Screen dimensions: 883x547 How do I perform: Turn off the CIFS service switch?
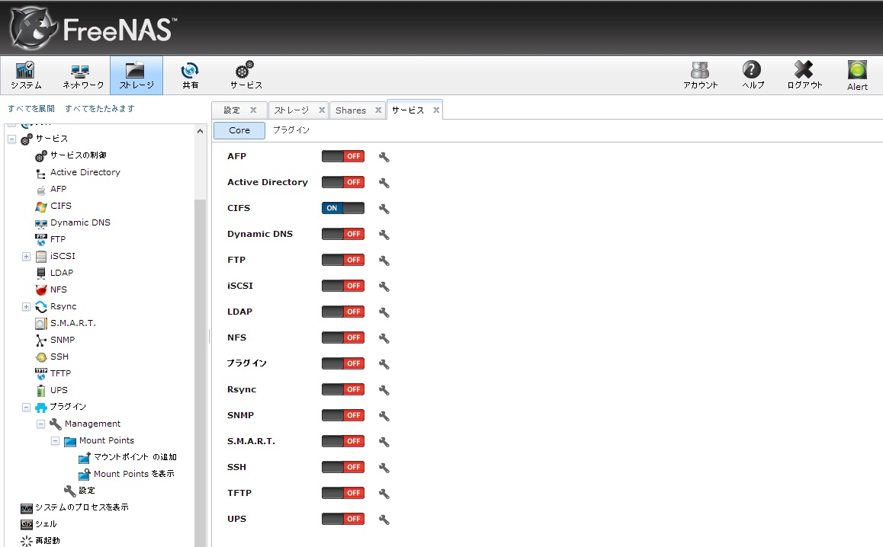click(x=343, y=208)
